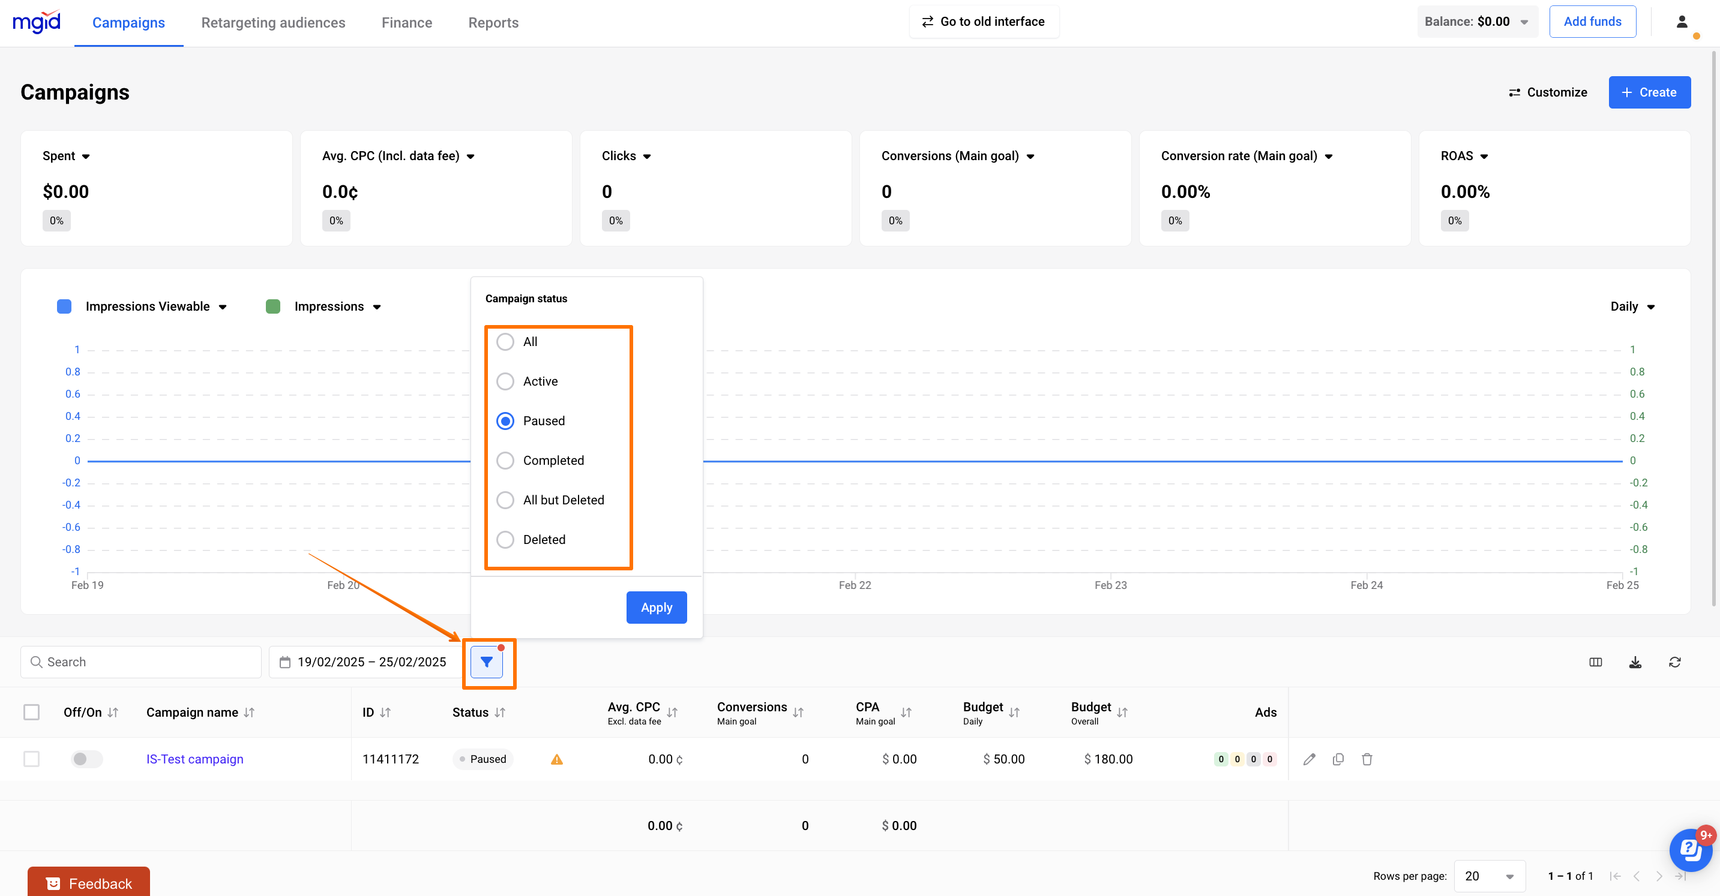Download the campaigns table export
The width and height of the screenshot is (1720, 896).
[x=1635, y=662]
